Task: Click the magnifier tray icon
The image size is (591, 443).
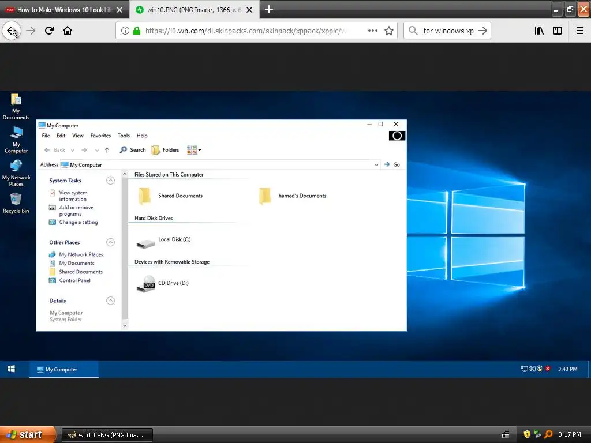Action: pos(548,434)
